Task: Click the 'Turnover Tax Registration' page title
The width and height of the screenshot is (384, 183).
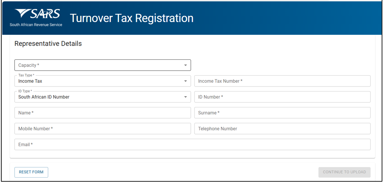Action: point(131,18)
